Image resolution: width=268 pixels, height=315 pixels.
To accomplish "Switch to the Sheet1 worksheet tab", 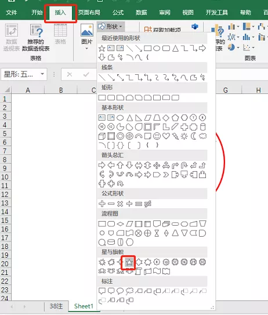I will [x=84, y=306].
